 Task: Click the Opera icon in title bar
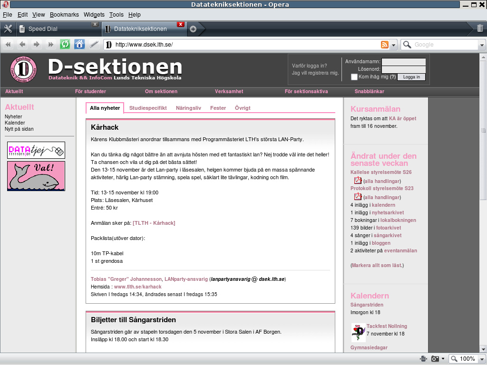point(5,4)
